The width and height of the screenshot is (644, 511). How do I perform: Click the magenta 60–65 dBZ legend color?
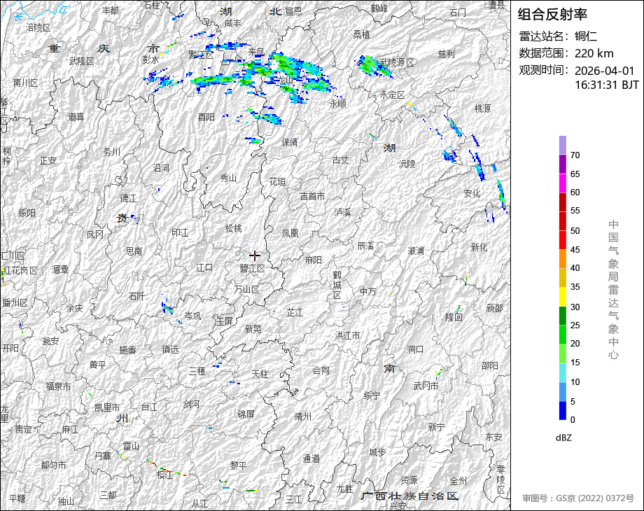pos(562,183)
